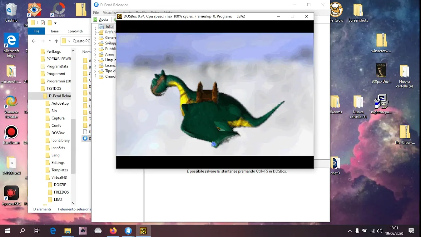Open Task View on the taskbar
Image resolution: width=421 pixels, height=237 pixels.
(x=37, y=231)
